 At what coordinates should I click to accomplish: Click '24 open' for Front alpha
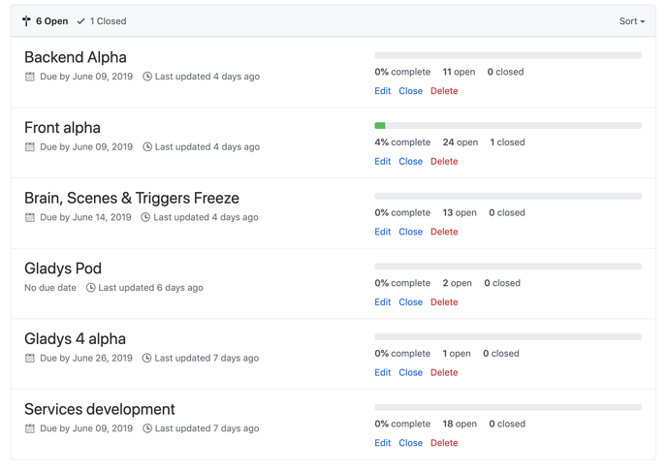(460, 142)
